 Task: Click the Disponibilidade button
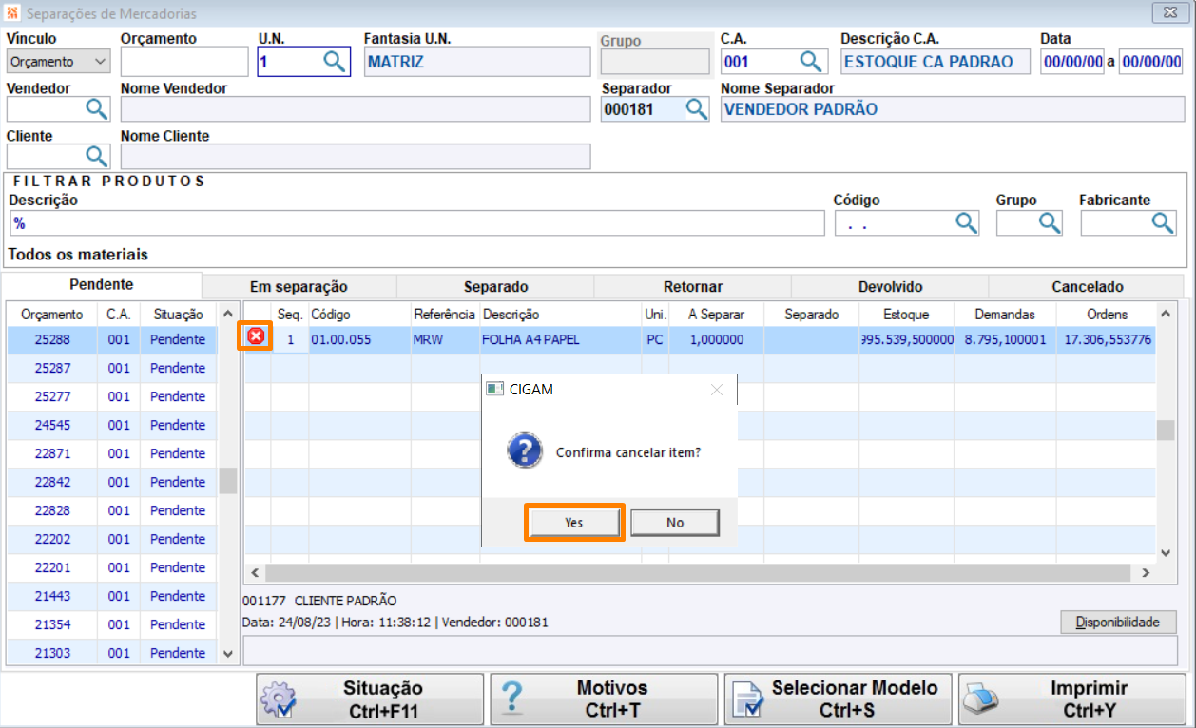(1118, 623)
